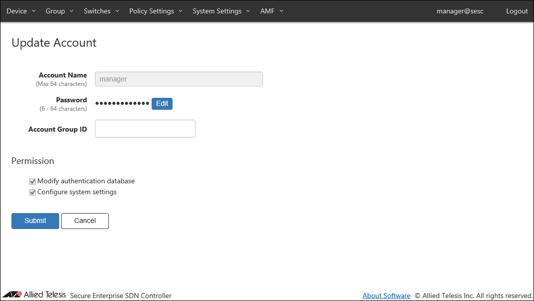The width and height of the screenshot is (534, 301).
Task: Open the Group menu
Action: (x=59, y=11)
